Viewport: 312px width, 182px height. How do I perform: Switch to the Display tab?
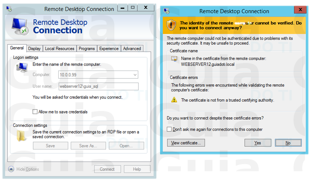[35, 49]
